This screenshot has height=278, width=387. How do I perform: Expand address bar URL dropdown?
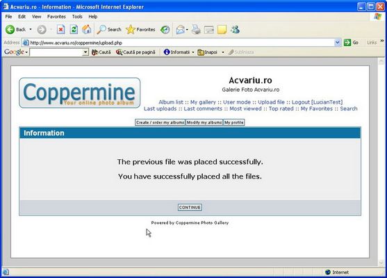click(338, 42)
